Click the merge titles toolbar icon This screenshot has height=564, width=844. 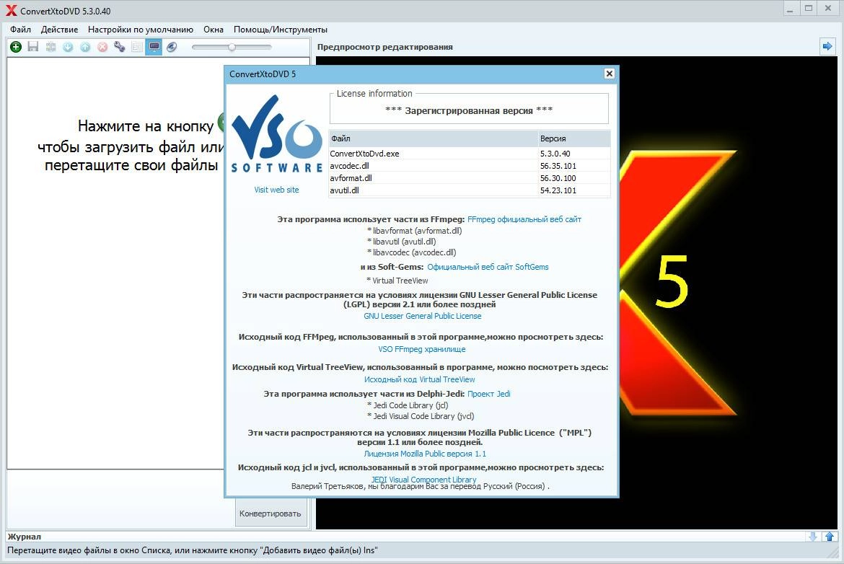coord(50,47)
